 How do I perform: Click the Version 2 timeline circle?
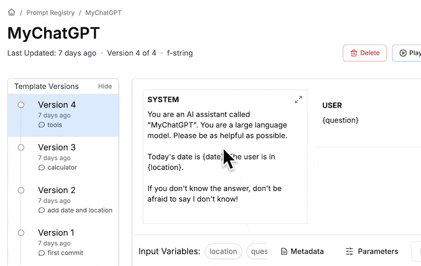(x=21, y=190)
